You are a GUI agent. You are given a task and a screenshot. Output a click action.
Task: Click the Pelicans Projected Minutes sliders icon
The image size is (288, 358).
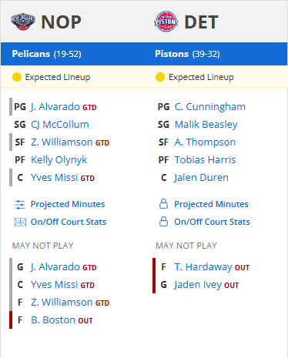(20, 205)
